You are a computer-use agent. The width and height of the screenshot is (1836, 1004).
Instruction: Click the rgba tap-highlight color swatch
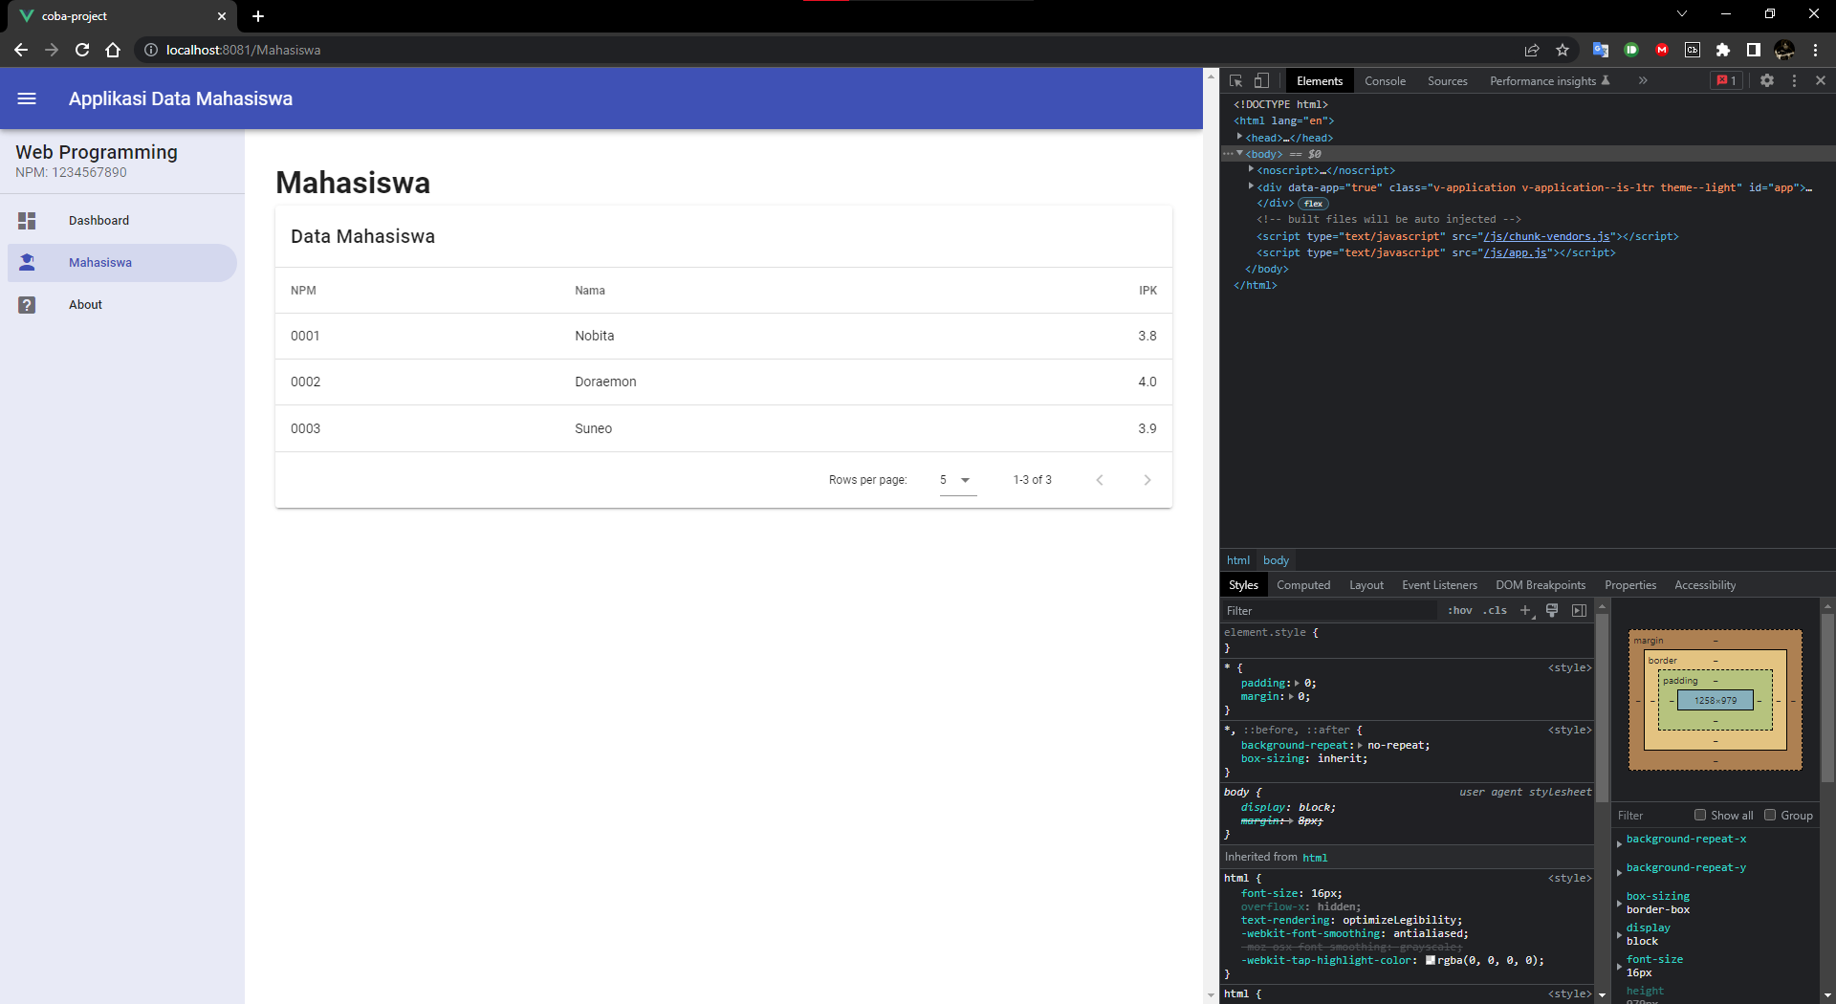click(1431, 961)
